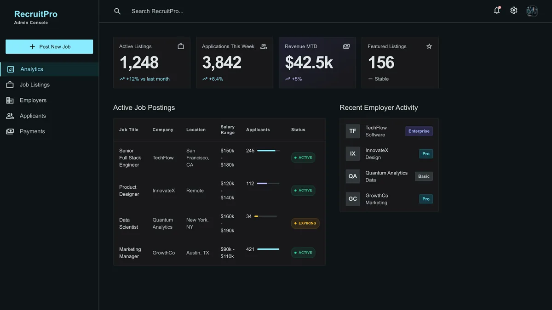This screenshot has width=552, height=310.
Task: Click the Pro badge for GrowthCo
Action: click(x=426, y=199)
